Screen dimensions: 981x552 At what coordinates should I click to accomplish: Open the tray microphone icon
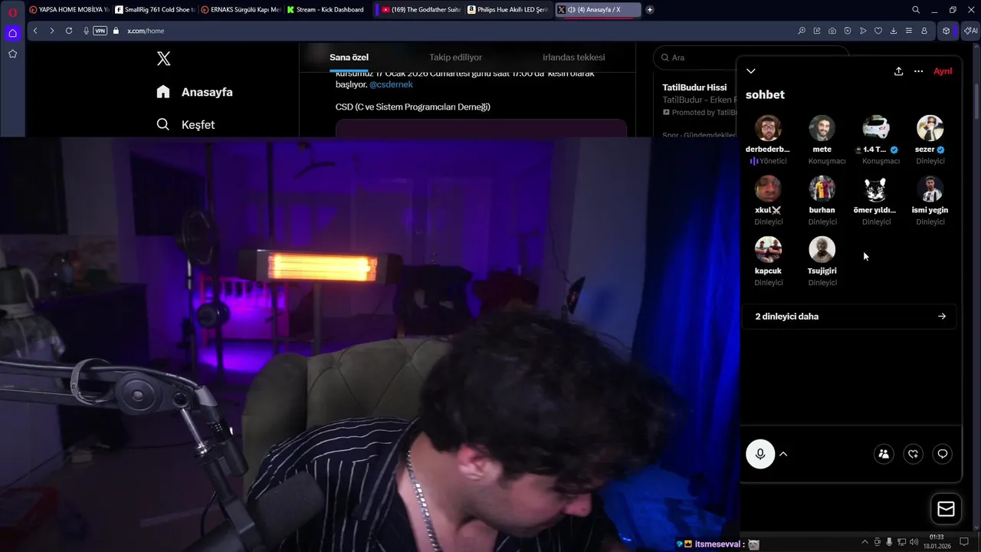(x=889, y=542)
